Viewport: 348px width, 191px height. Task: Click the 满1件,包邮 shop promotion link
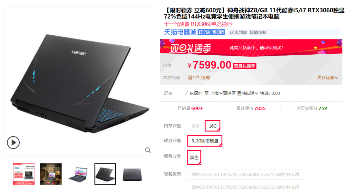[199, 77]
